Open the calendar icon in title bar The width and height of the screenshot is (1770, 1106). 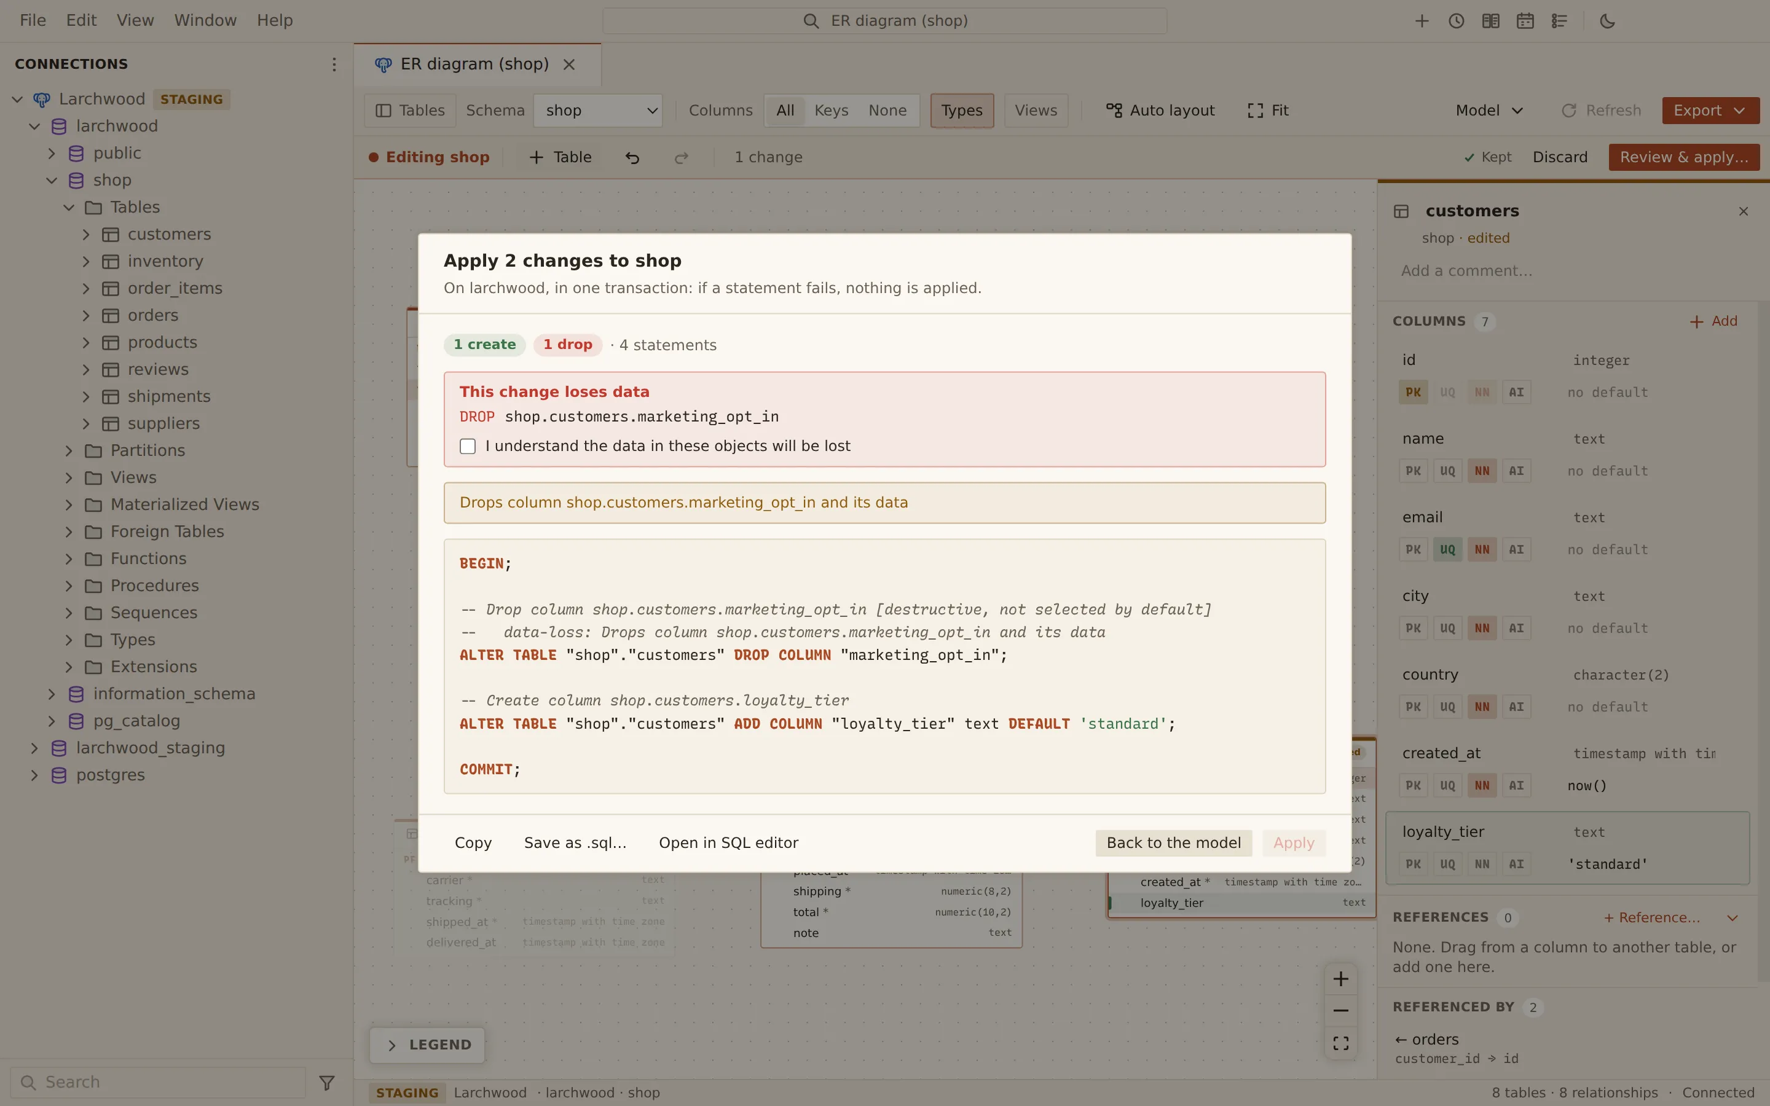[1524, 20]
